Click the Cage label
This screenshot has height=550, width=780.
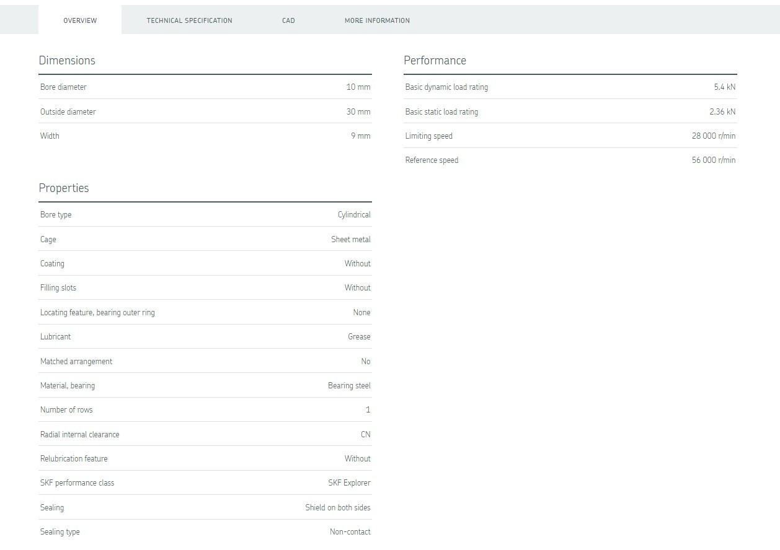(48, 239)
